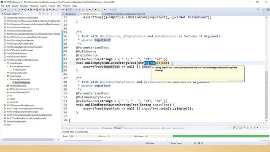Toggle Scroll Lock in JUnit view
Image resolution: width=270 pixels, height=152 pixels.
click(240, 128)
